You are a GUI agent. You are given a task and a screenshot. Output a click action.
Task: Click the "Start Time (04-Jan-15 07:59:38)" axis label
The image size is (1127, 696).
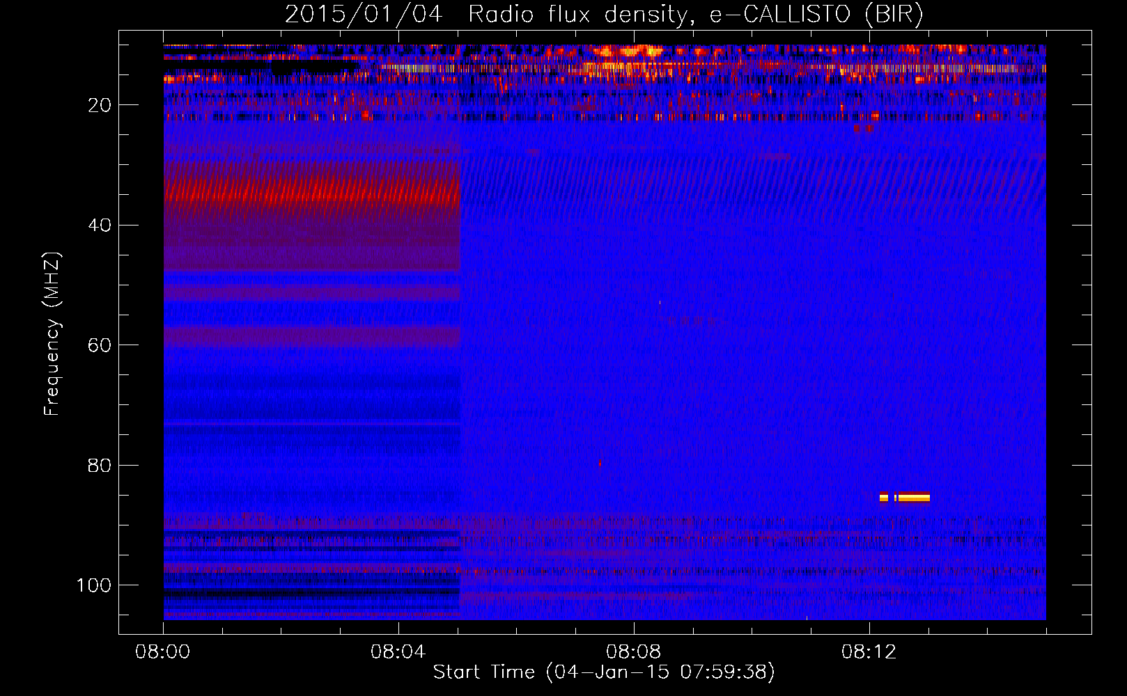point(604,672)
